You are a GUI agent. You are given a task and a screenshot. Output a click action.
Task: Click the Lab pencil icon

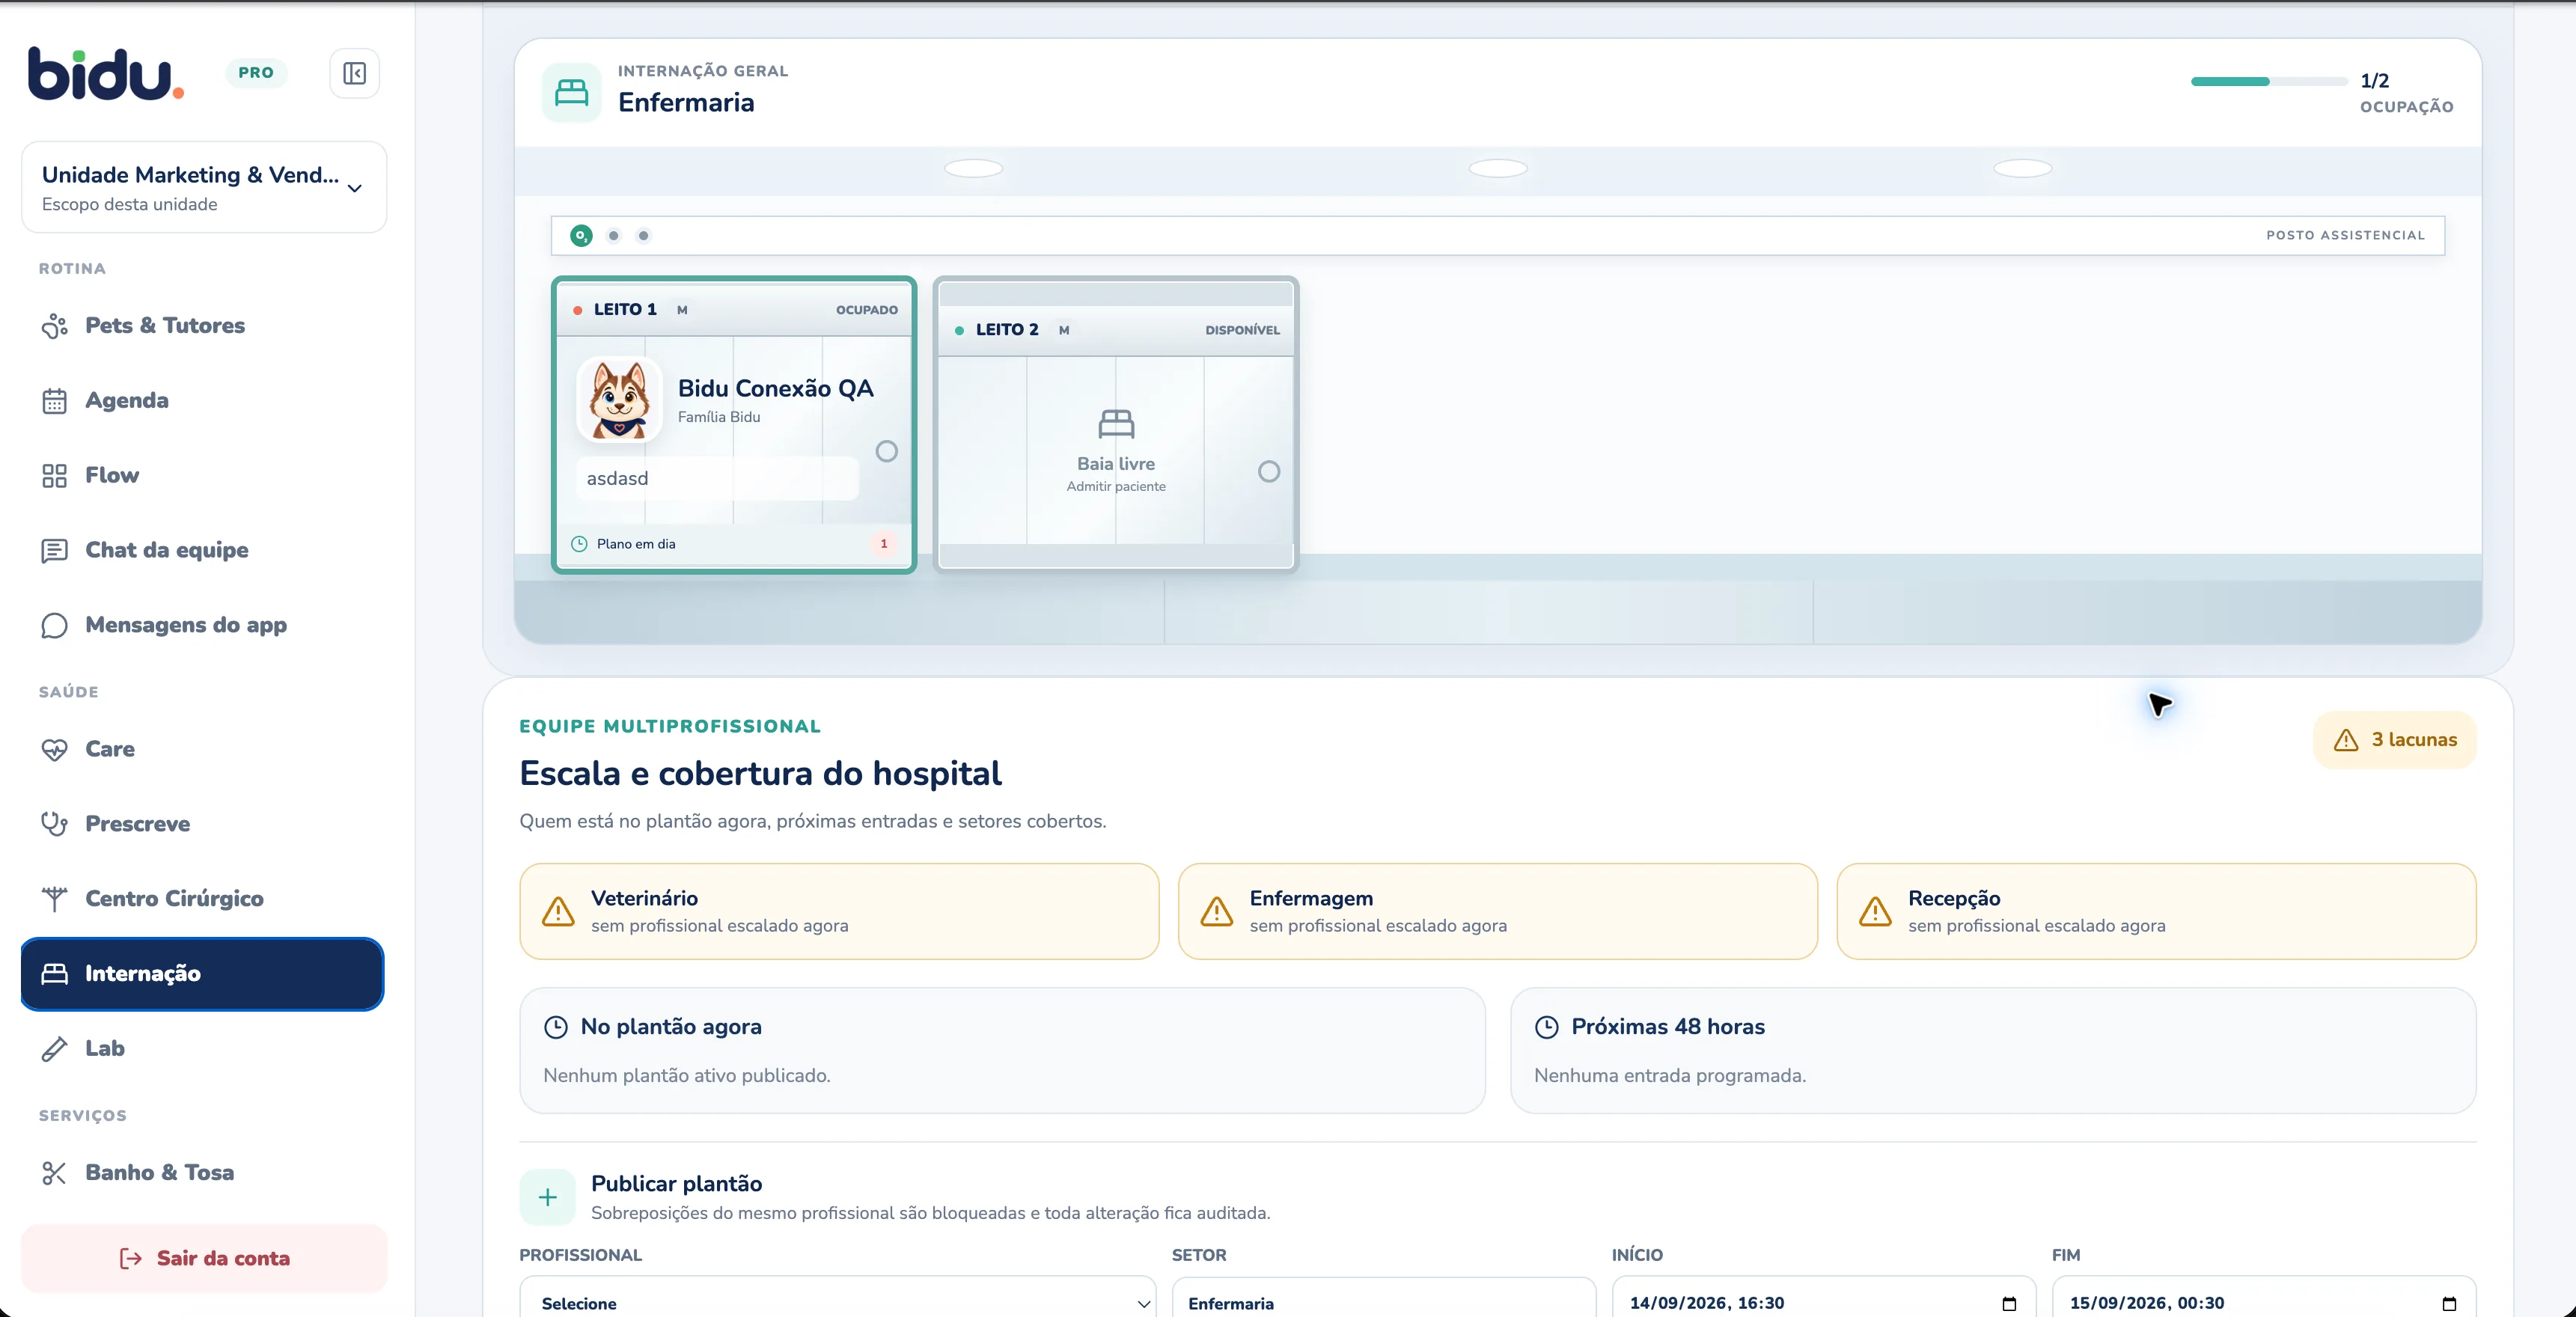(54, 1049)
